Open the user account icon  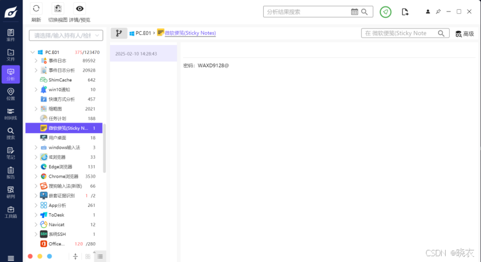tap(428, 12)
